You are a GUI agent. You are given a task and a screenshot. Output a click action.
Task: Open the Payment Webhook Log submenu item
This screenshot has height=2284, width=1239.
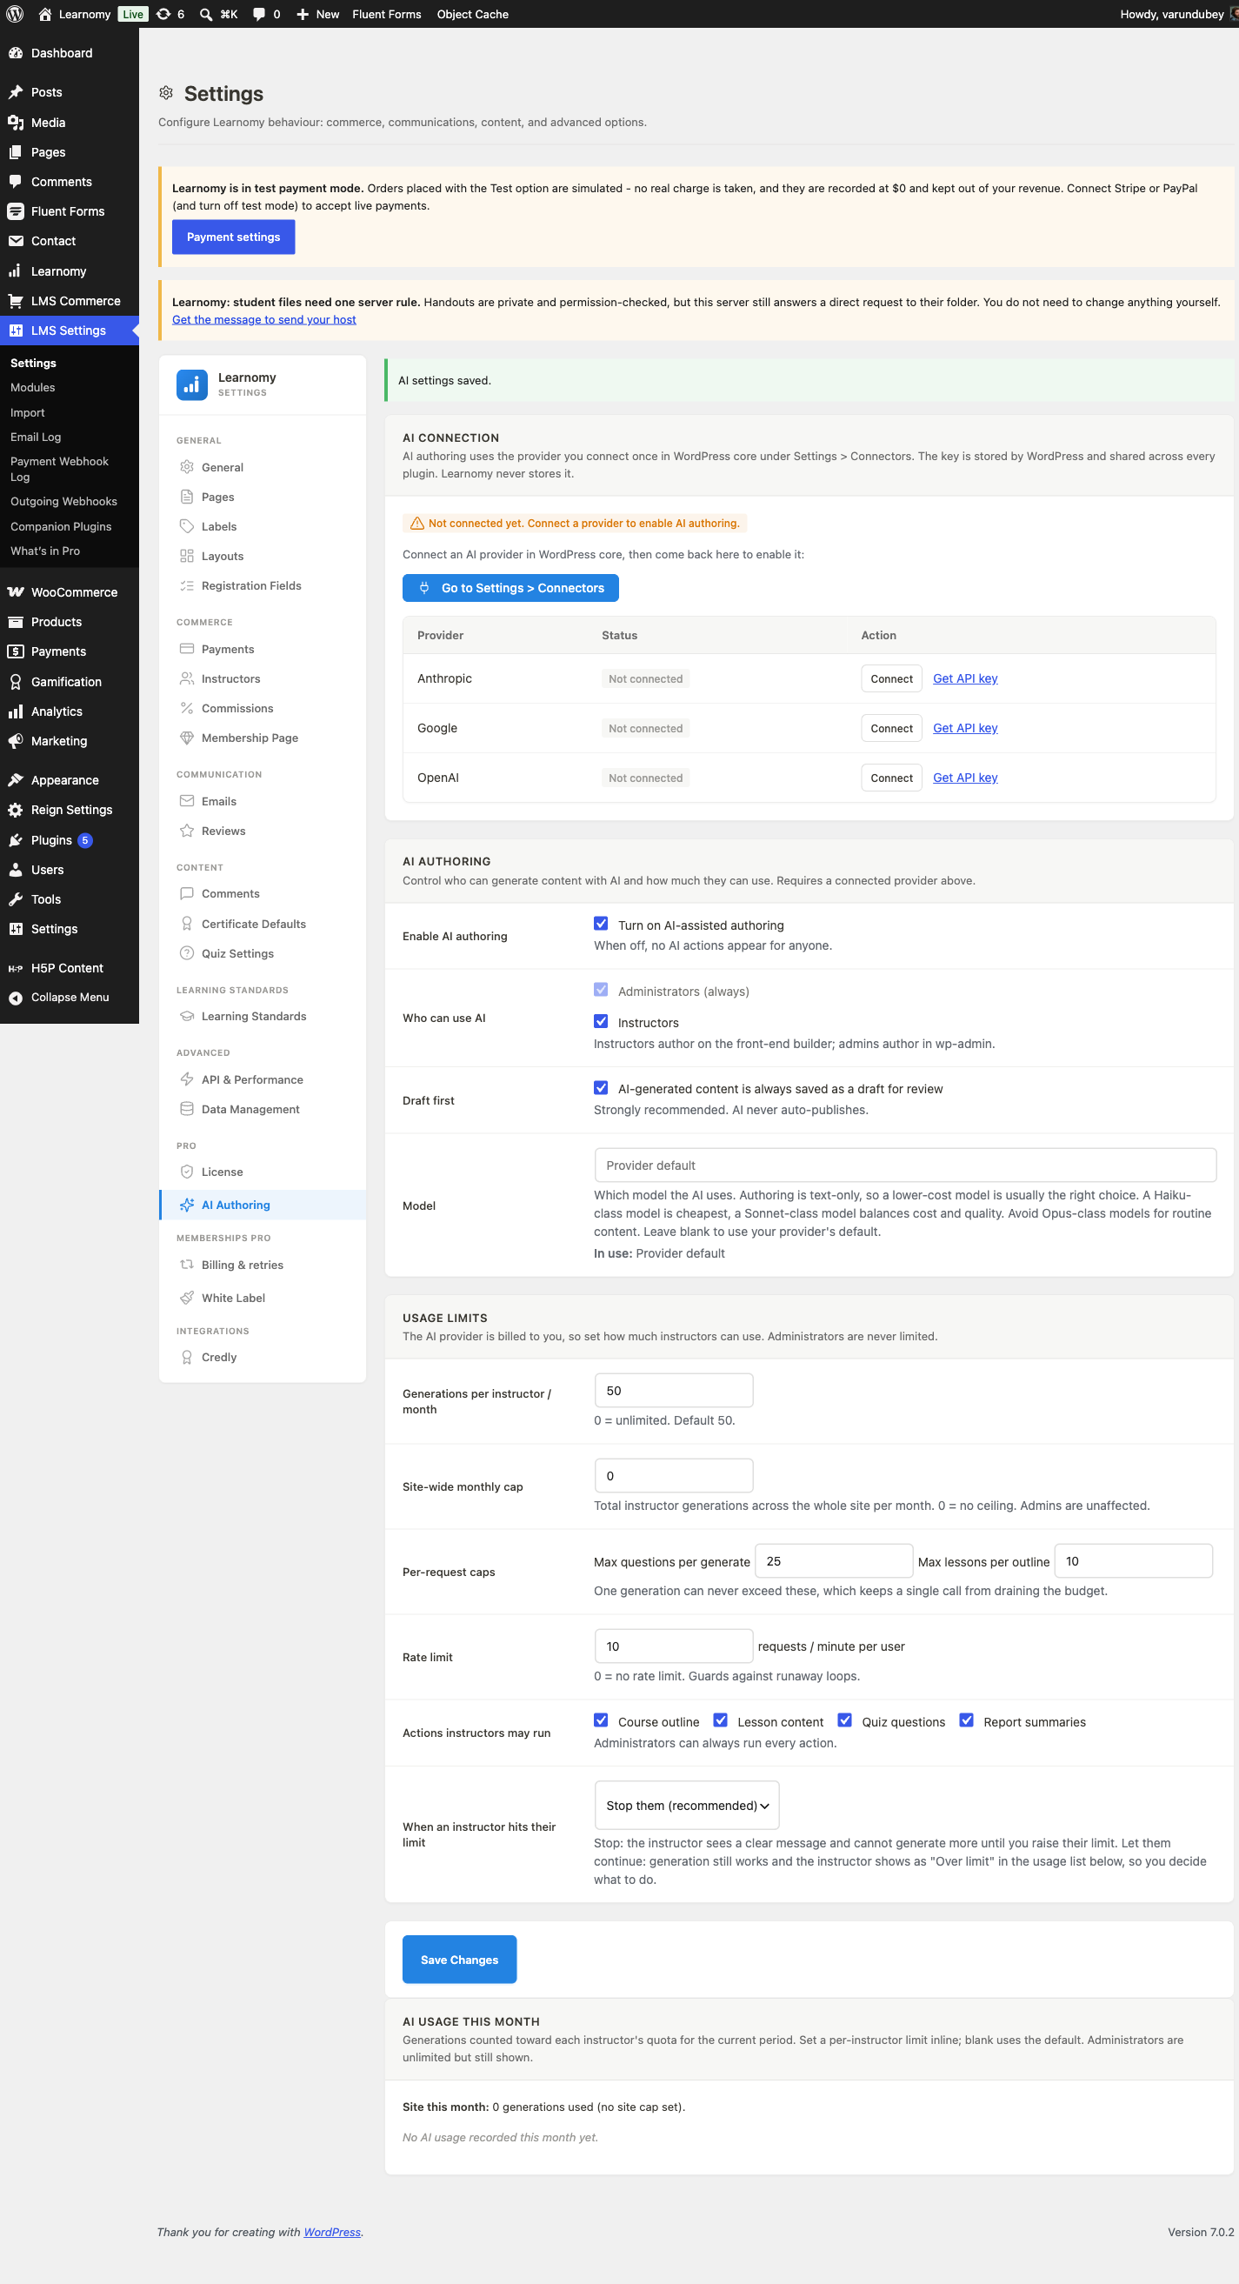click(x=59, y=469)
